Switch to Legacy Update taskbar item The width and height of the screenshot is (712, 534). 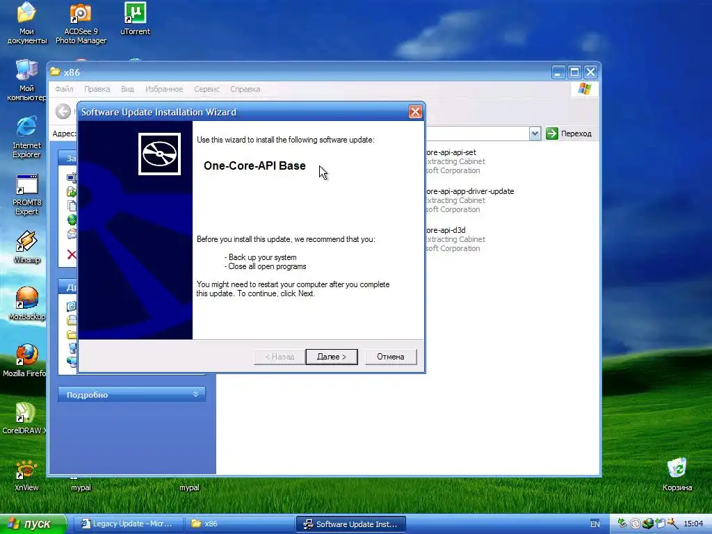click(128, 524)
